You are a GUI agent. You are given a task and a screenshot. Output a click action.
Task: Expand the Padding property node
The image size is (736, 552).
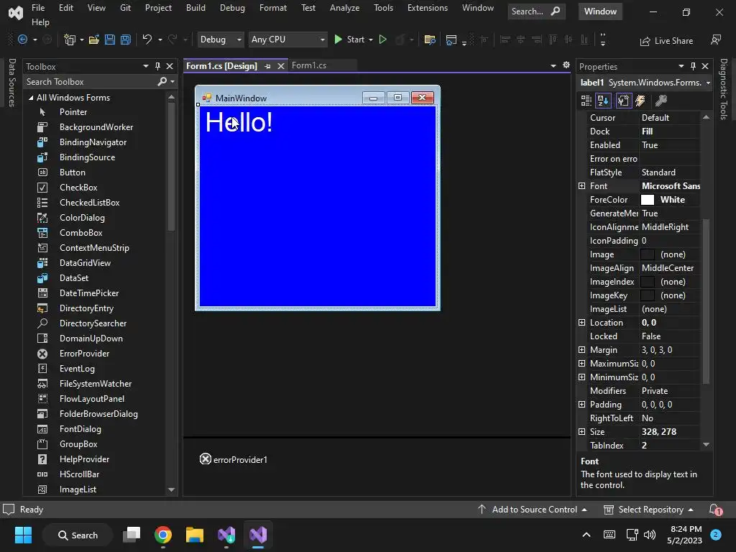click(x=581, y=404)
